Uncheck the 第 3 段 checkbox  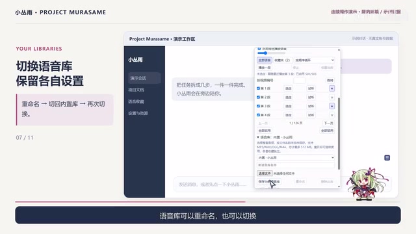pyautogui.click(x=259, y=106)
